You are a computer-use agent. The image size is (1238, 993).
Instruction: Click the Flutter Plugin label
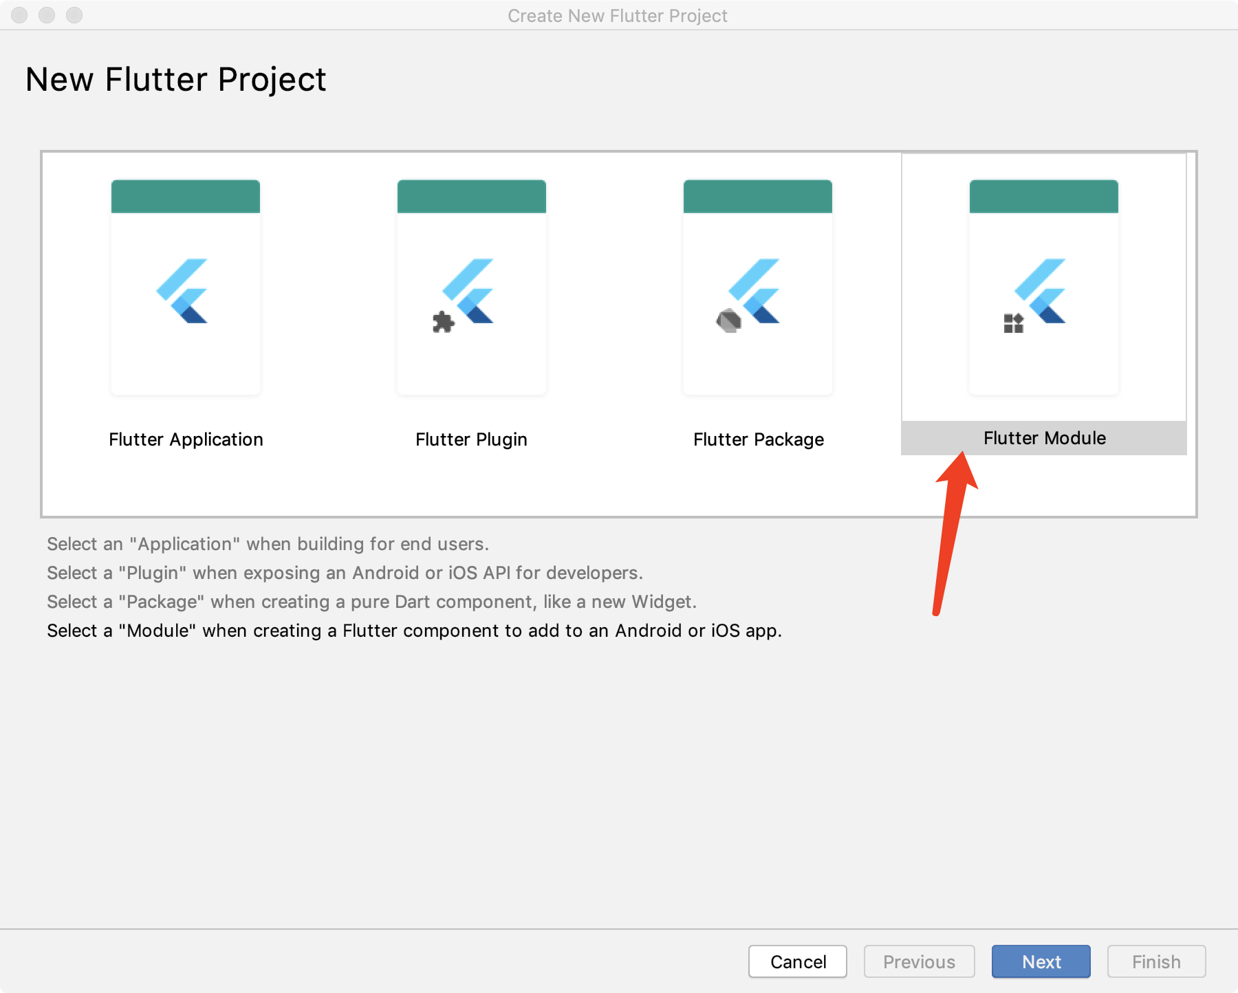472,439
